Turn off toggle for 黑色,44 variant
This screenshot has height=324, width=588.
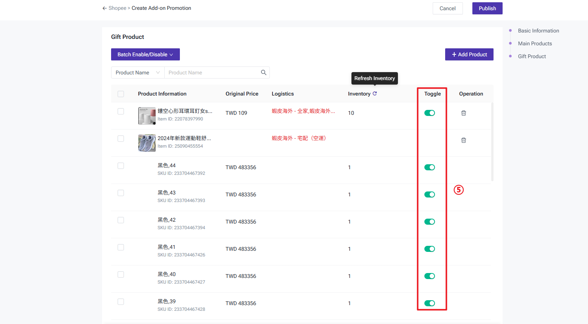click(429, 167)
